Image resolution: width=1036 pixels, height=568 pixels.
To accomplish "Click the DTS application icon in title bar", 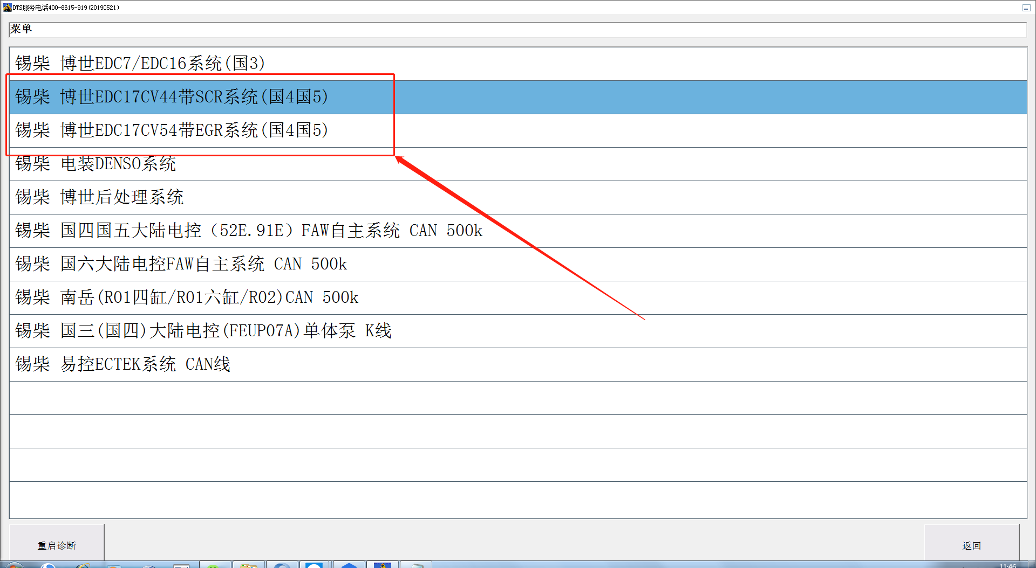I will click(x=7, y=8).
